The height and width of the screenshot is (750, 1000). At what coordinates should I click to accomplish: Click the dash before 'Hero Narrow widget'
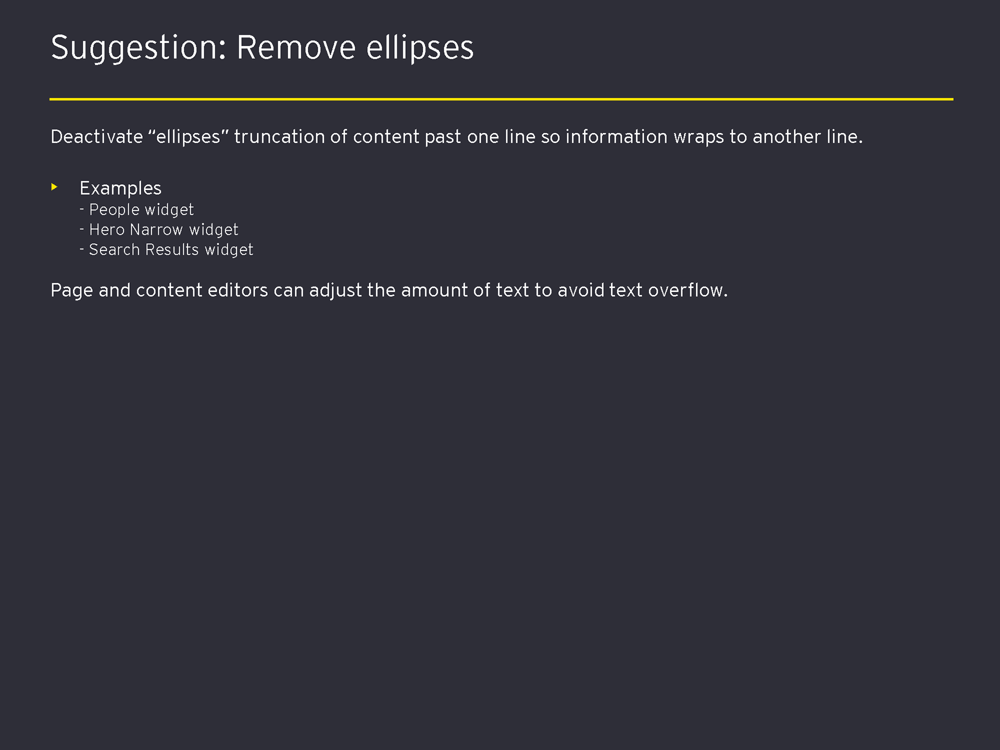82,229
